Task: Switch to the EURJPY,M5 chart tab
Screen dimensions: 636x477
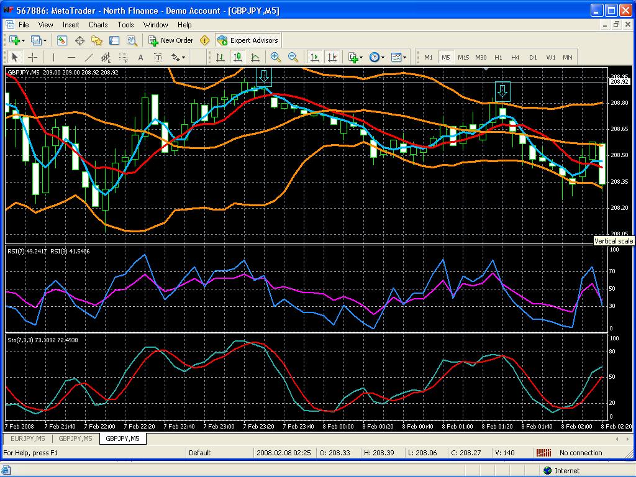Action: coord(27,438)
